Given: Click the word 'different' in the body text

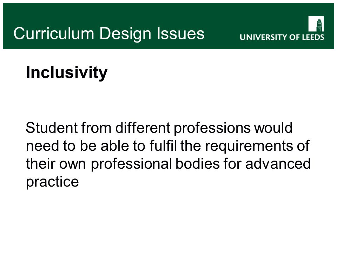Looking at the screenshot, I should (143, 128).
